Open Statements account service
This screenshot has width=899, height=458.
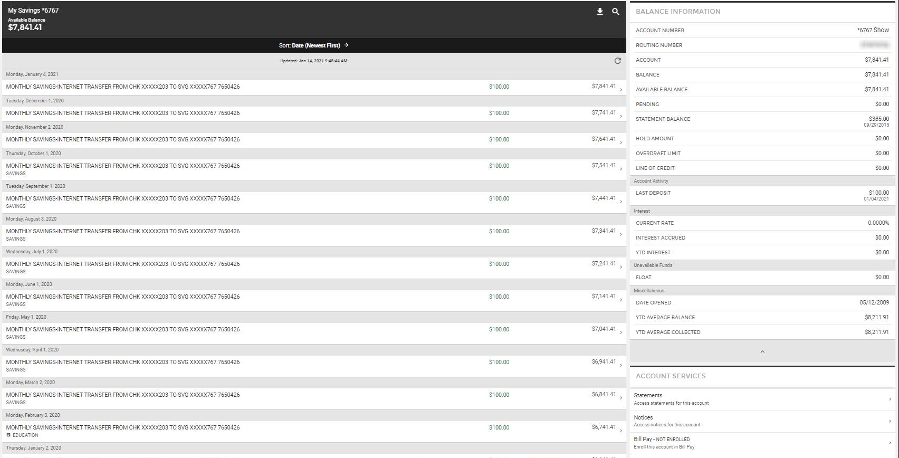762,399
